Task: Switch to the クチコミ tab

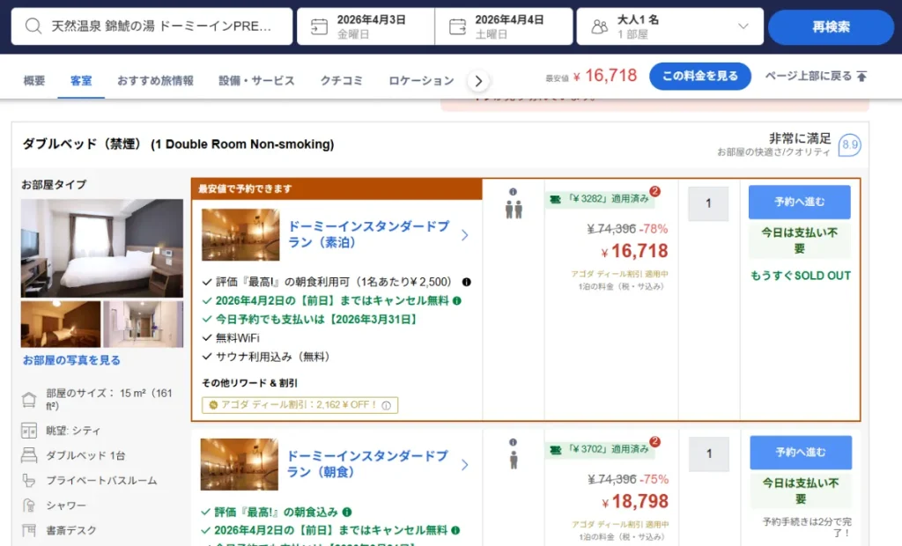Action: coord(341,78)
